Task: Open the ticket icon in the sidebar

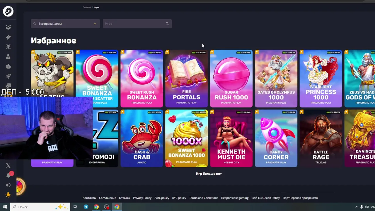Action: click(8, 37)
